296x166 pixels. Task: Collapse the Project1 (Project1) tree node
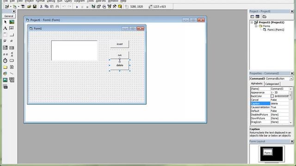[x=252, y=23]
